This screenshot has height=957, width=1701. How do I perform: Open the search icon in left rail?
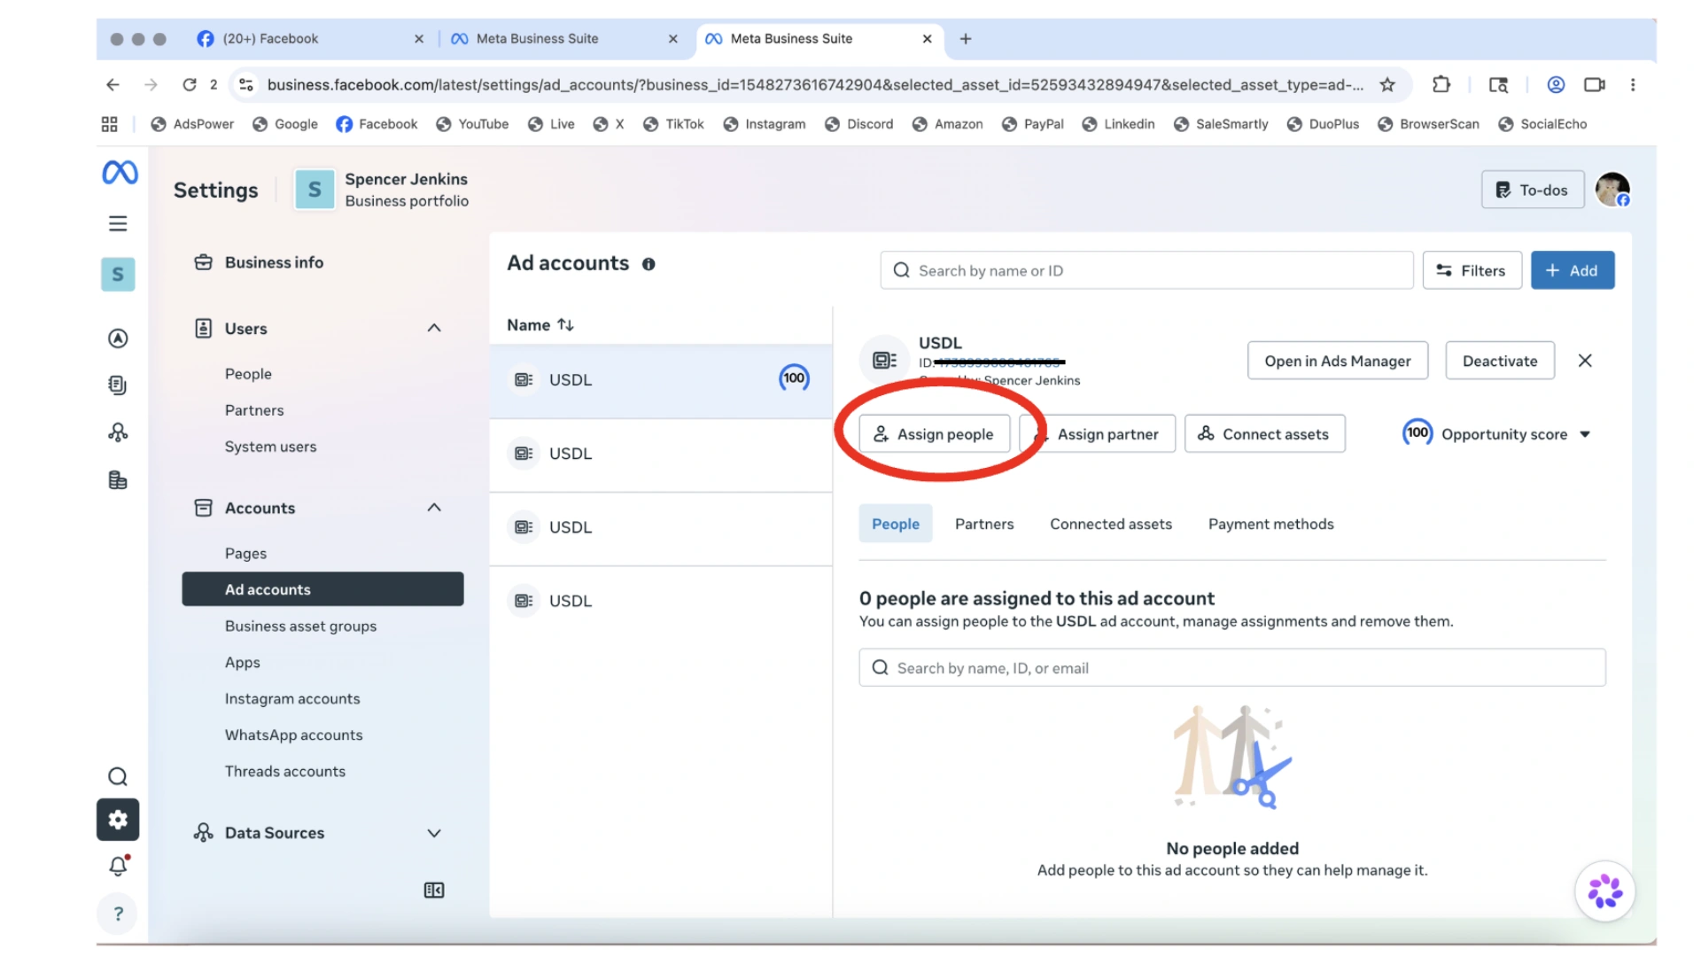(x=118, y=777)
